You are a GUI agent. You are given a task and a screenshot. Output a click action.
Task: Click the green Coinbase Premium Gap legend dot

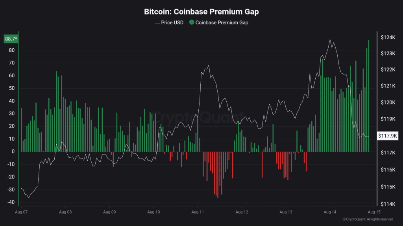point(192,22)
